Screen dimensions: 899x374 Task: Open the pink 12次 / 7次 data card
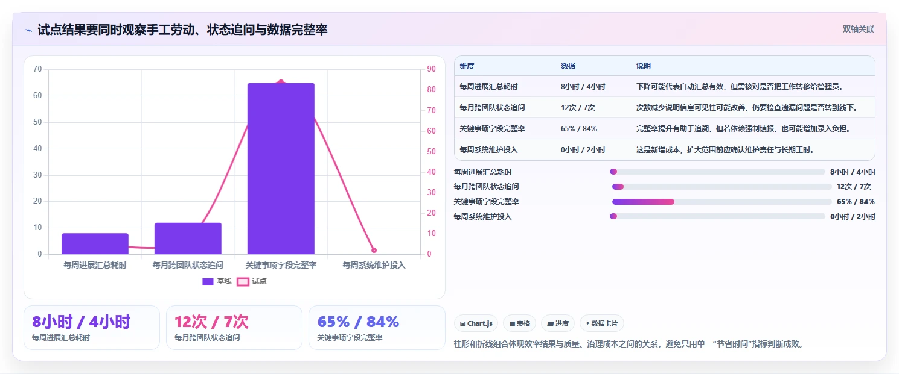coord(234,328)
